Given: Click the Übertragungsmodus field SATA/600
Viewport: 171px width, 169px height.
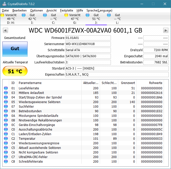Looking at the screenshot, I should tap(88, 56).
